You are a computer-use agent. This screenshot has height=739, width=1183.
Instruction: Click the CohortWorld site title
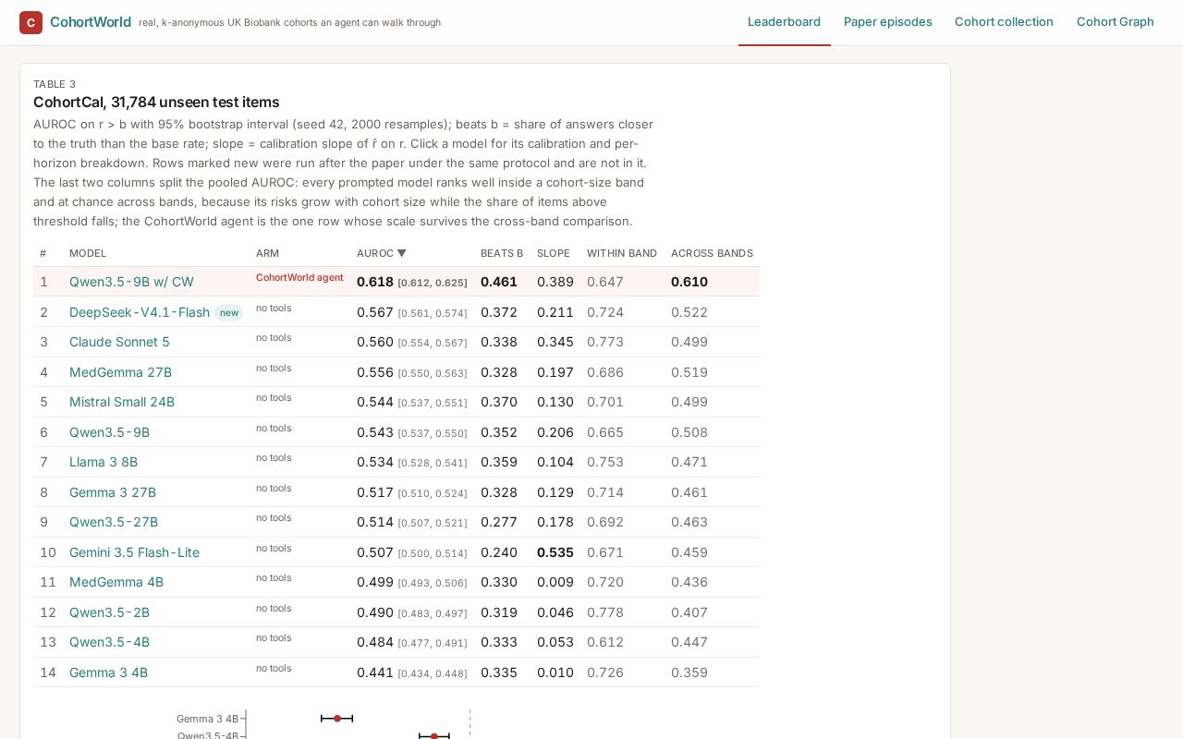tap(91, 22)
